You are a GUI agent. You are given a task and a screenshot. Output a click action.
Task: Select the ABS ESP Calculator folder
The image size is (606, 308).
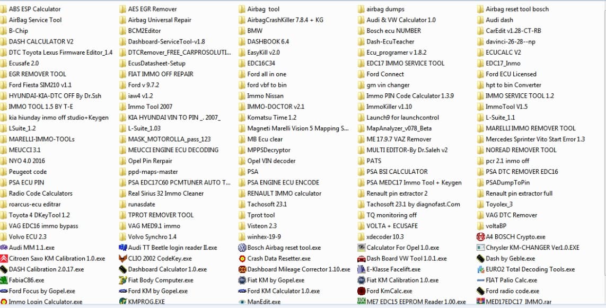point(31,9)
